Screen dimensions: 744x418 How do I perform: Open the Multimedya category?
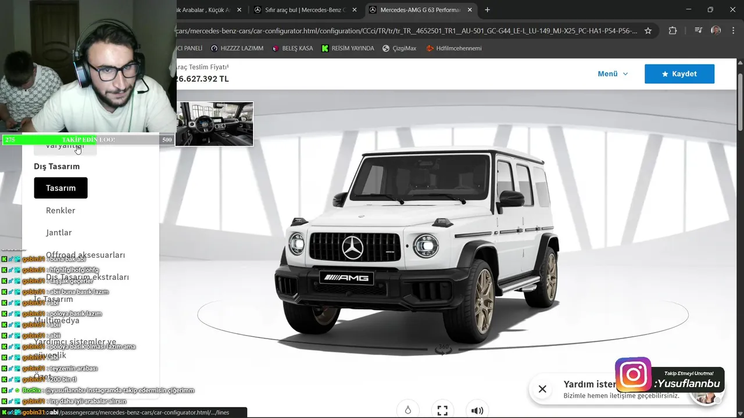click(x=56, y=320)
